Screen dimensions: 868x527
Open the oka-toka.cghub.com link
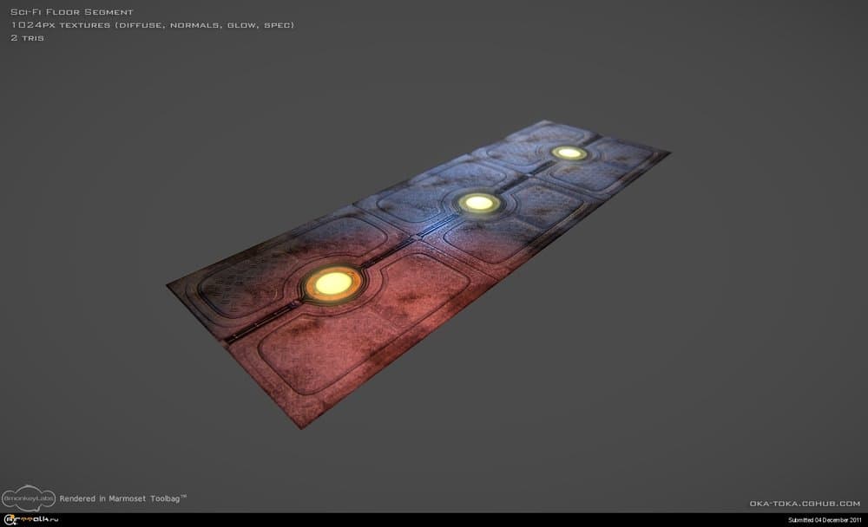click(x=804, y=503)
